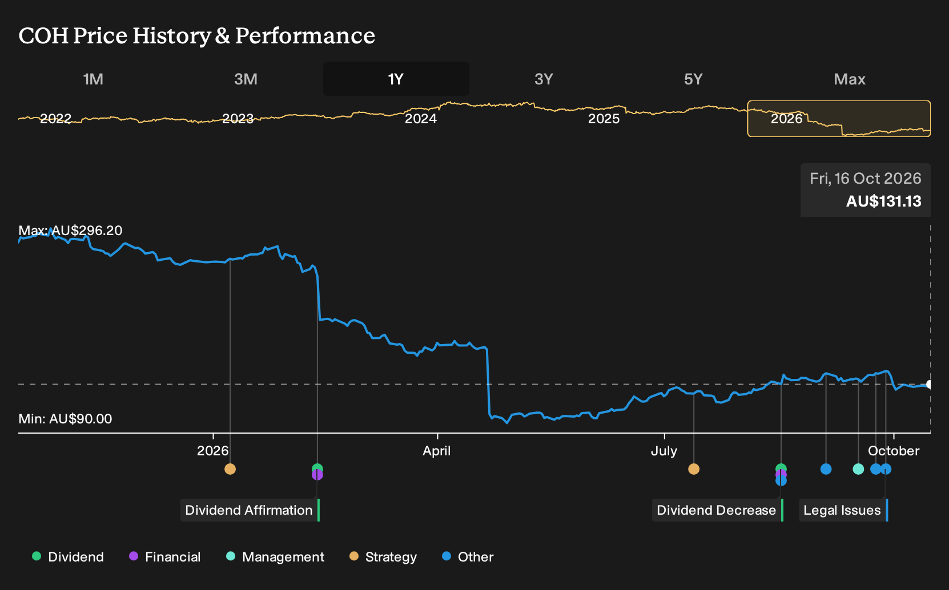Click the orange Strategy dot in July
This screenshot has width=949, height=590.
point(694,469)
